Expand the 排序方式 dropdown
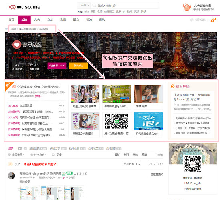 (x=40, y=155)
